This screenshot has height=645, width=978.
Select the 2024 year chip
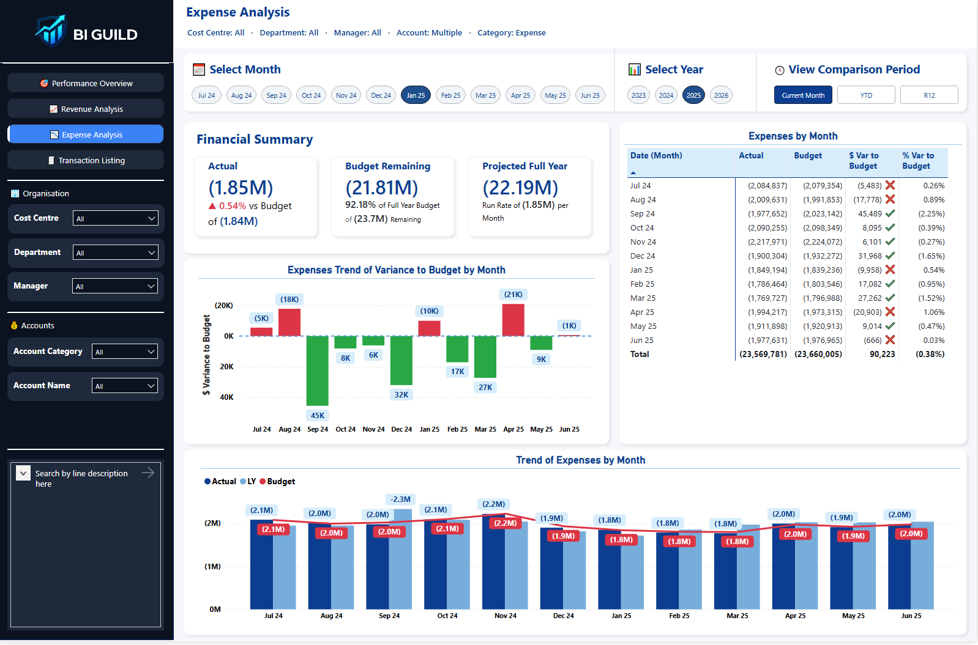click(x=666, y=95)
